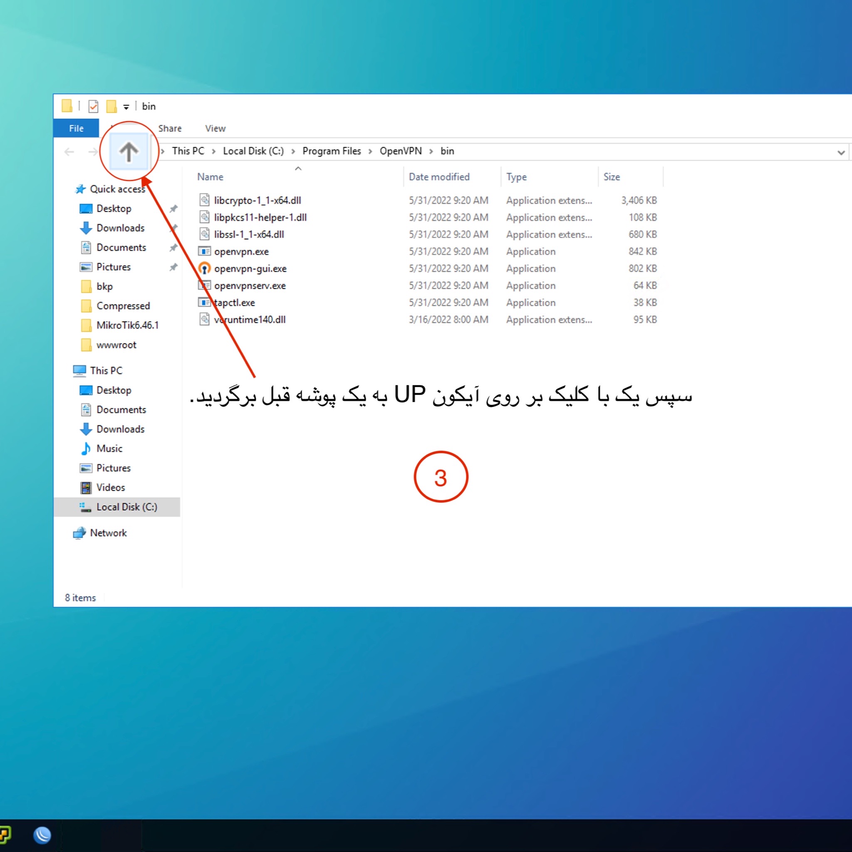
Task: Select vcruntime140.dll file name
Action: point(250,319)
